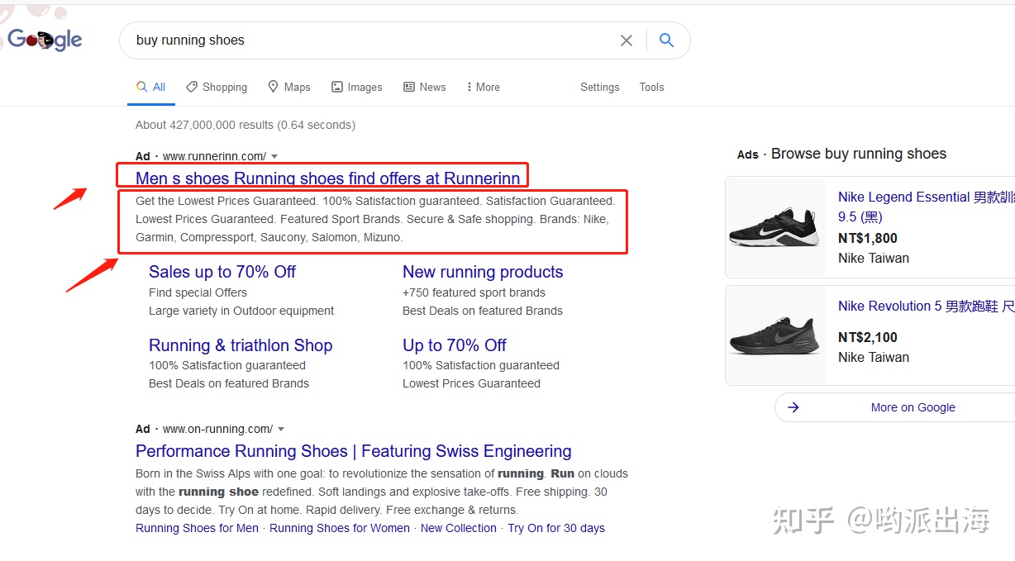Click the www.on-running.com/ ad URL

coord(217,429)
